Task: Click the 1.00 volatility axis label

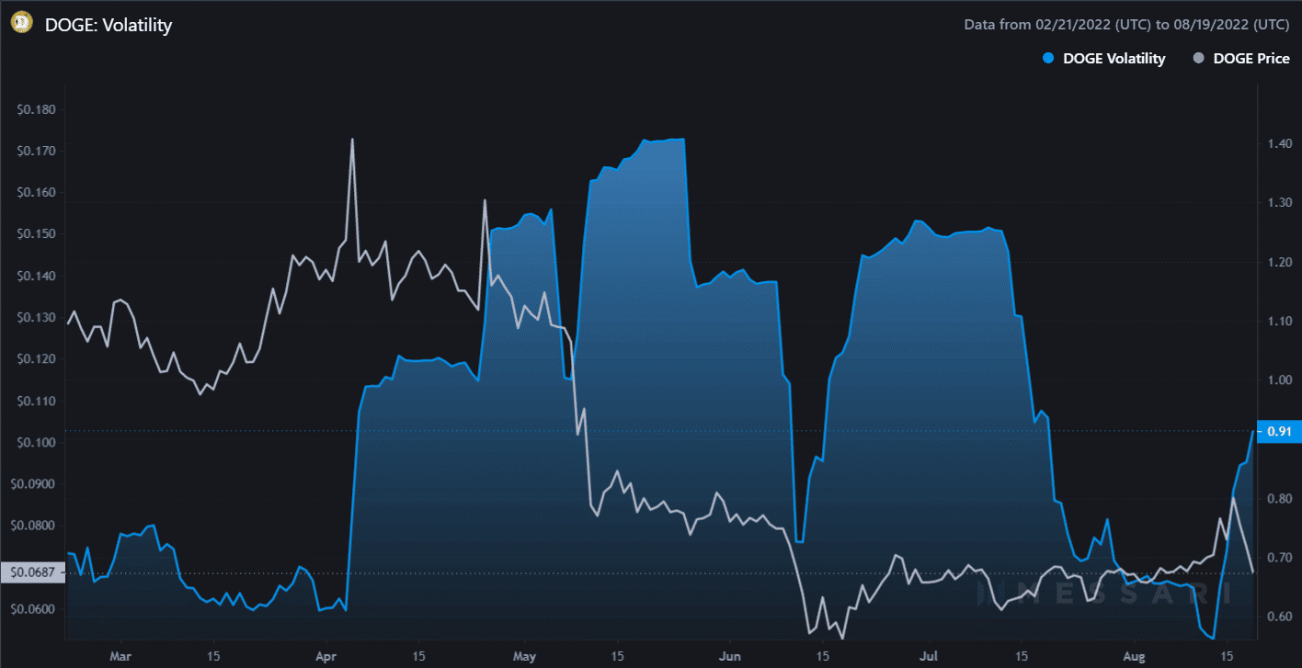Action: [1279, 380]
